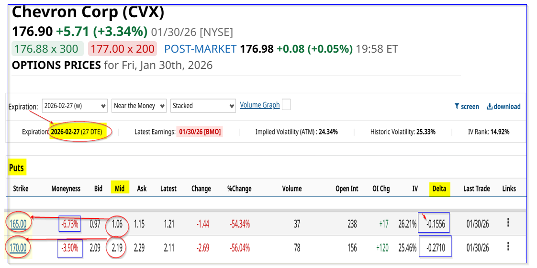Open the 165.00 strike link

tap(18, 223)
